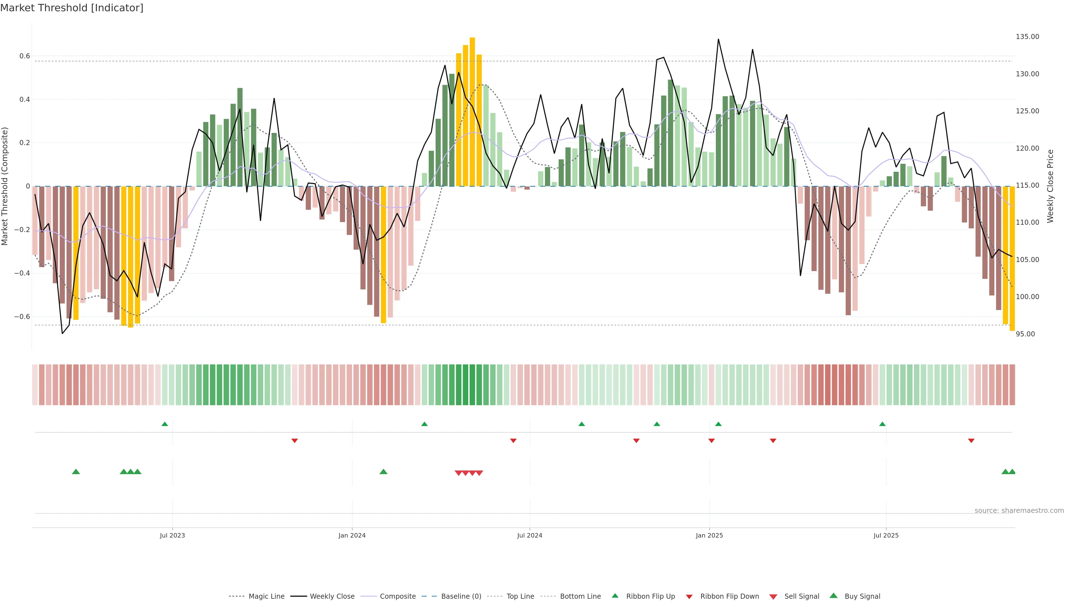Viewport: 1078px width, 606px height.
Task: Click the 135.00 price axis label
Action: (x=1027, y=37)
